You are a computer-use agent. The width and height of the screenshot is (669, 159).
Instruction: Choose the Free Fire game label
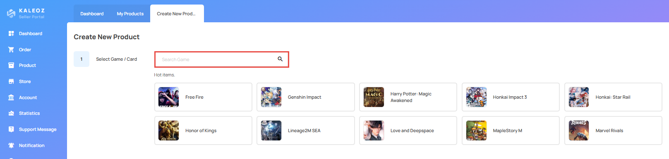pos(194,97)
